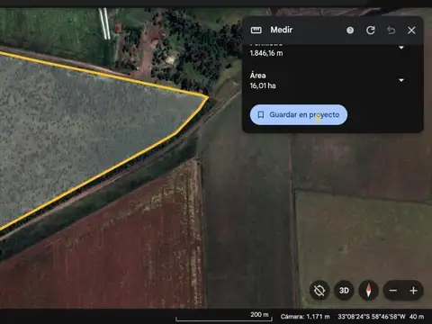Undo the last measurement point
The width and height of the screenshot is (432, 324).
point(391,31)
